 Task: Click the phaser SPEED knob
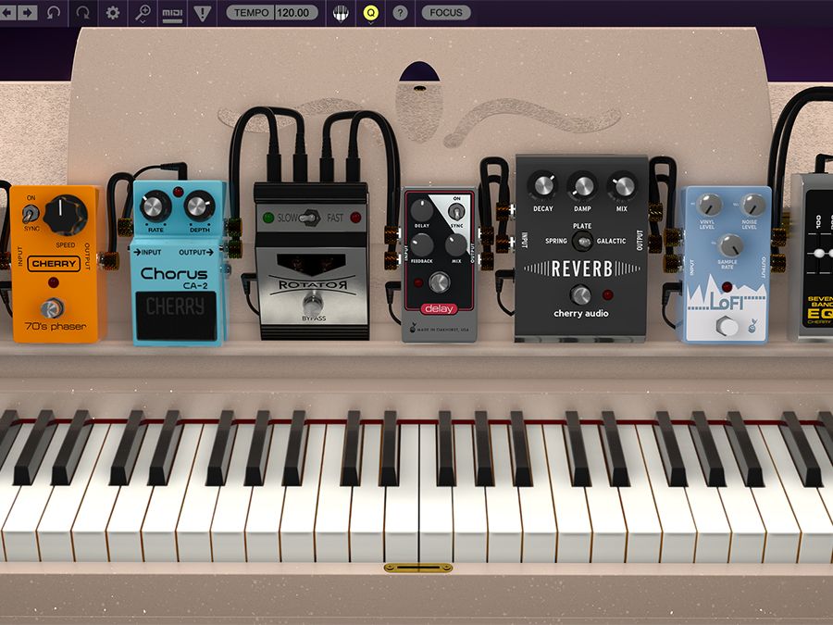point(65,215)
